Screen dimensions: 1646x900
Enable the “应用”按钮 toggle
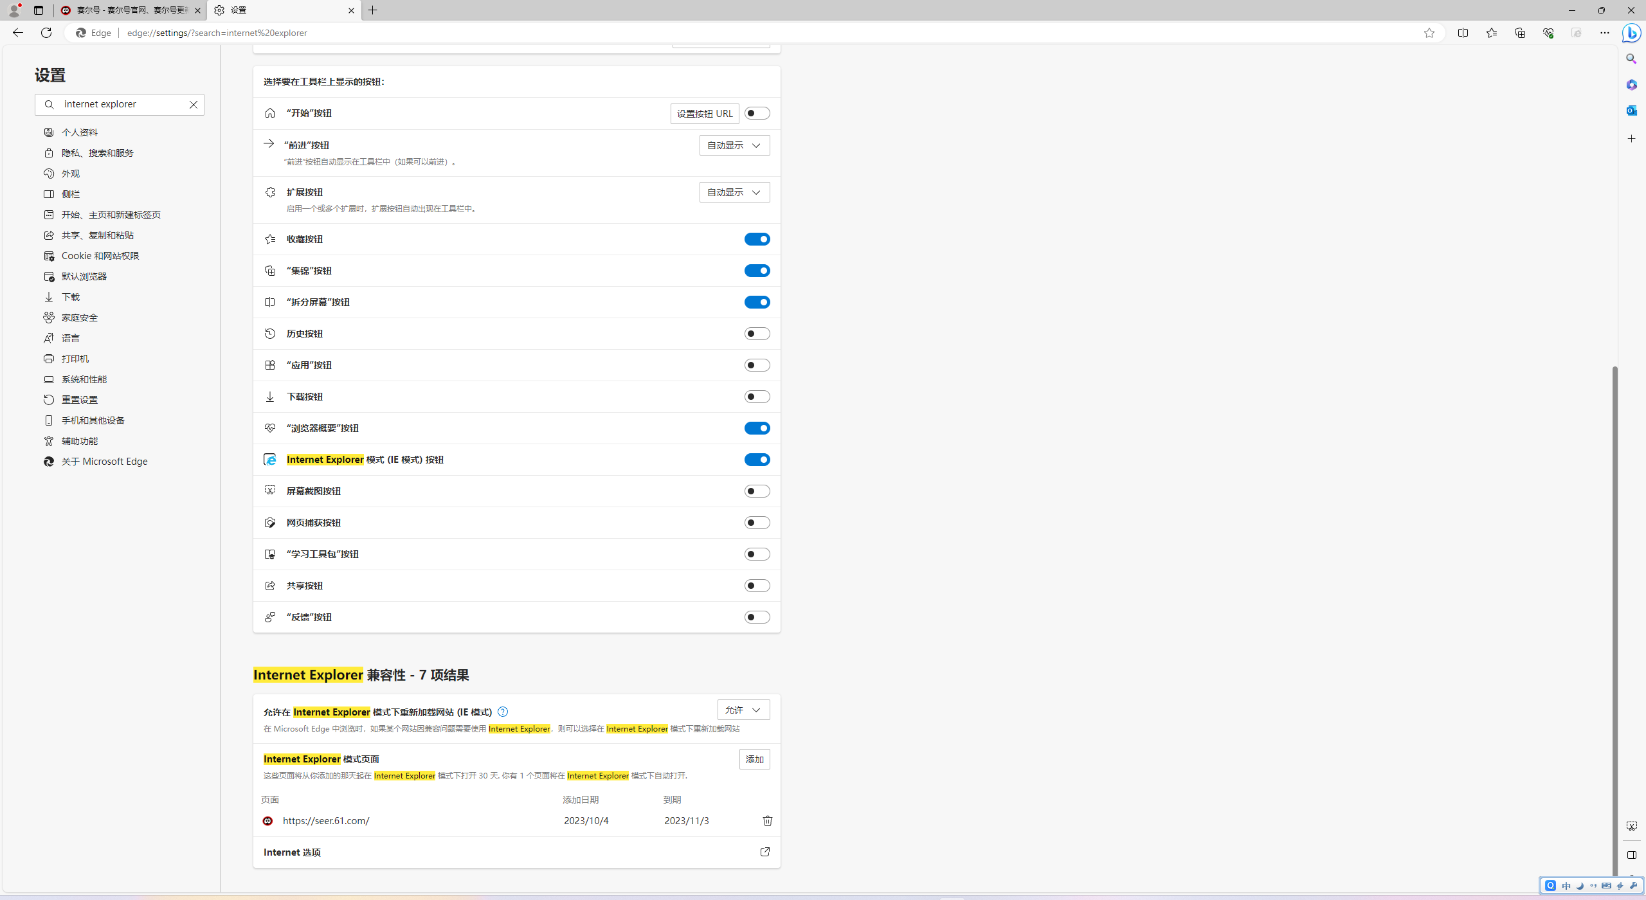tap(757, 365)
